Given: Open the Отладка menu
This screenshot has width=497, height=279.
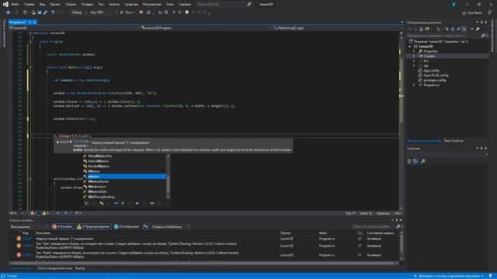Looking at the screenshot, I should pyautogui.click(x=87, y=5).
